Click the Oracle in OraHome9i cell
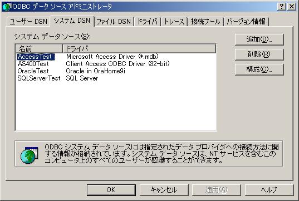 pyautogui.click(x=95, y=71)
